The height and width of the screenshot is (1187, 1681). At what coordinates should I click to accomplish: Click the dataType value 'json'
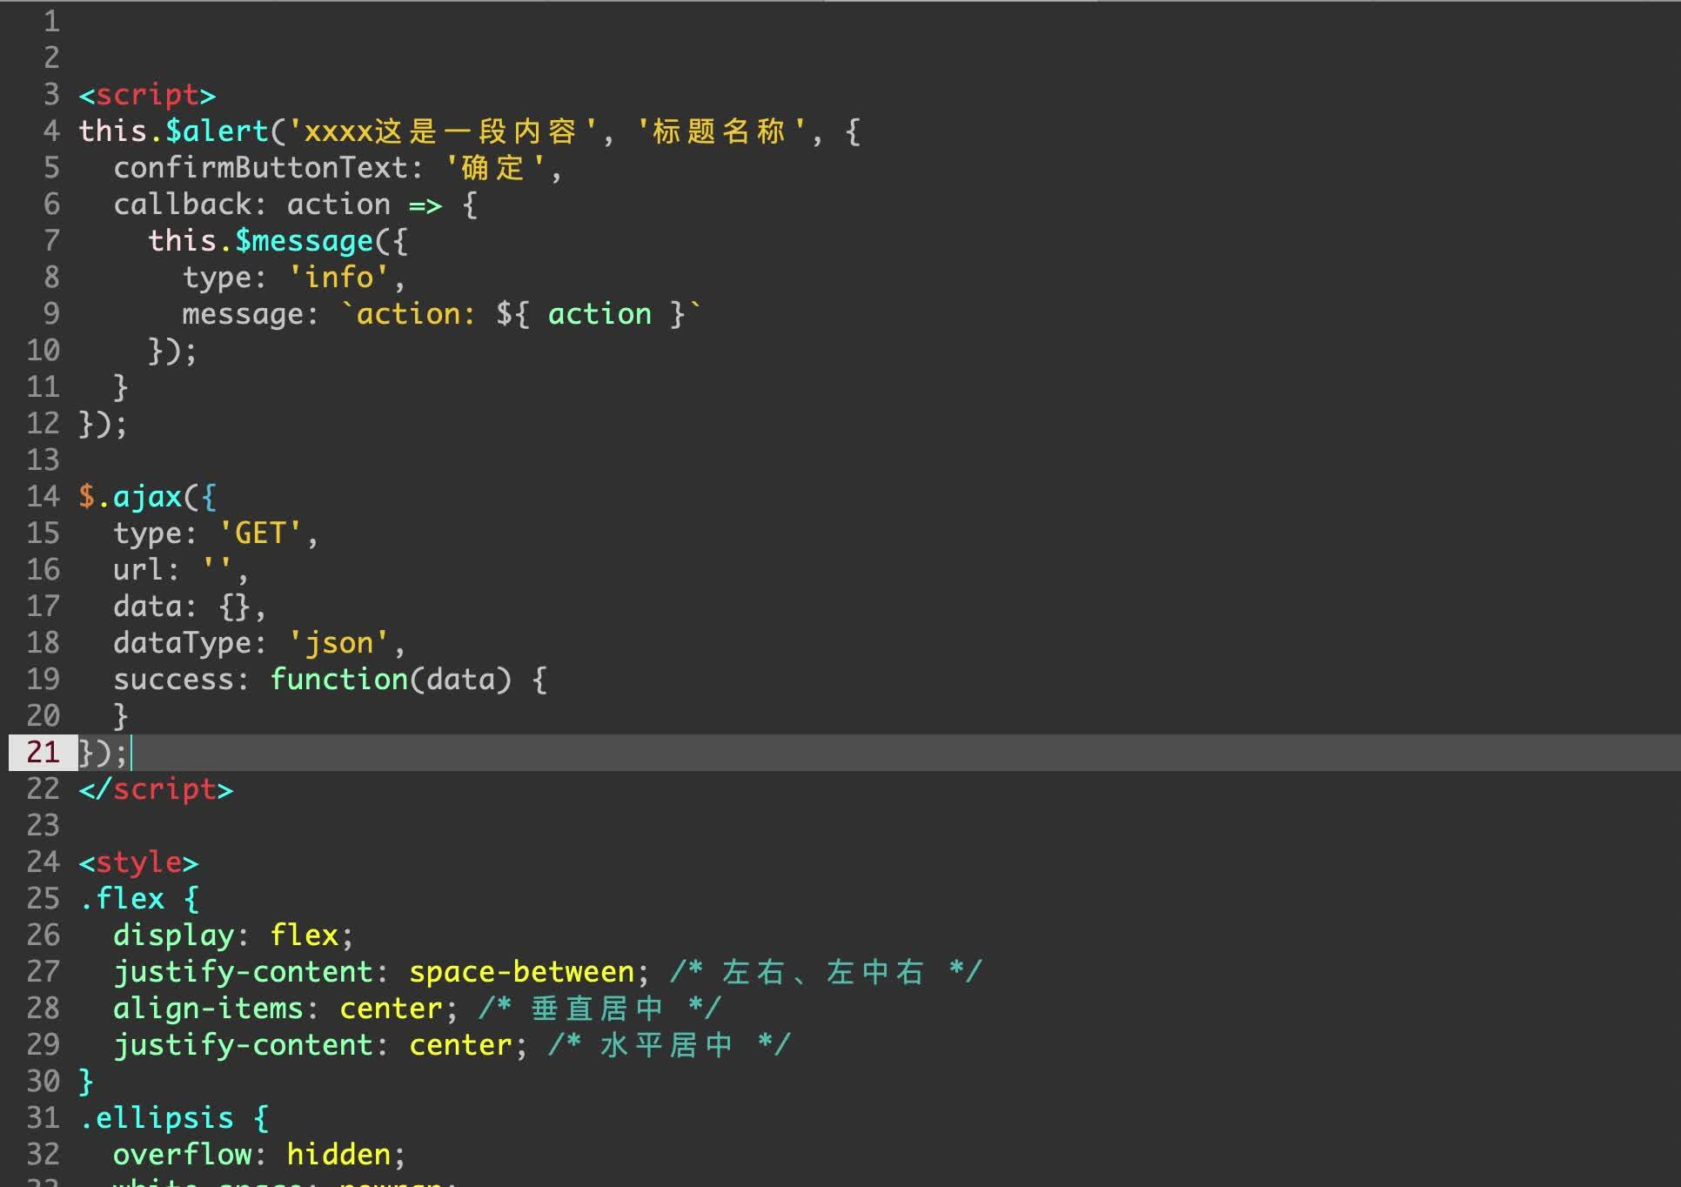pos(339,642)
